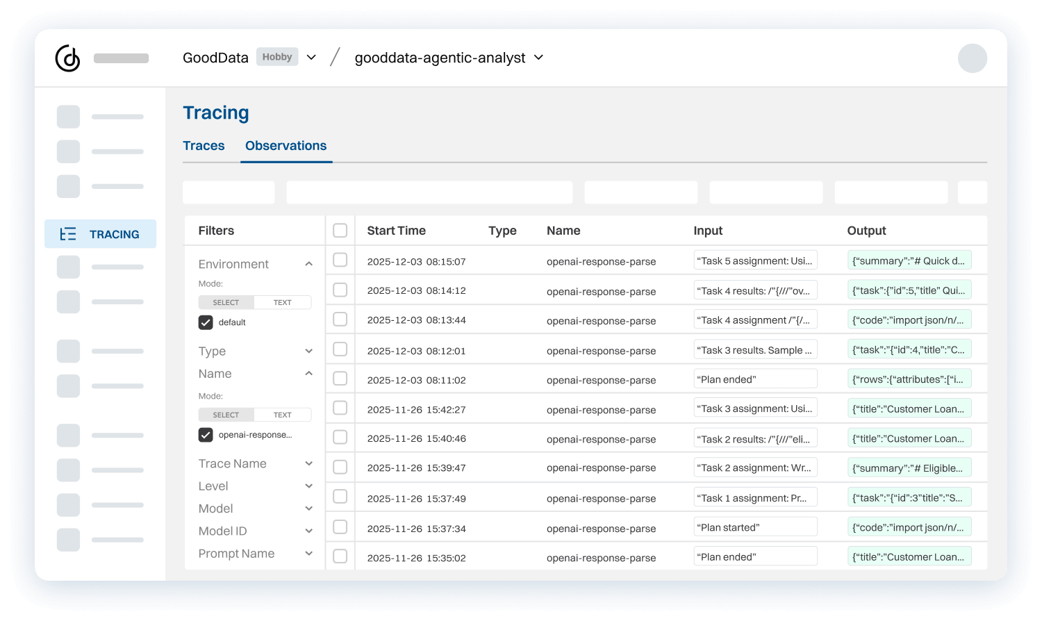Click the Tracing list icon in sidebar
The height and width of the screenshot is (621, 1042).
click(68, 234)
